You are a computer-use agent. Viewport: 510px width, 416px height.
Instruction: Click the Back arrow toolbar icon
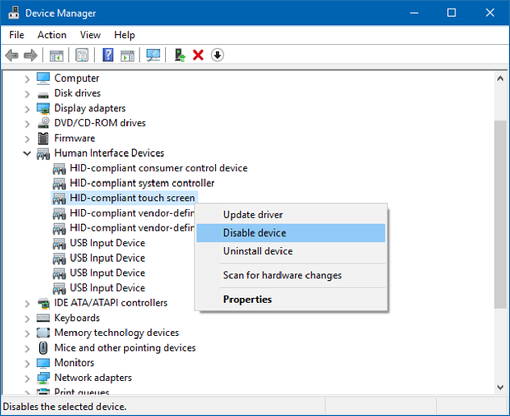click(11, 55)
